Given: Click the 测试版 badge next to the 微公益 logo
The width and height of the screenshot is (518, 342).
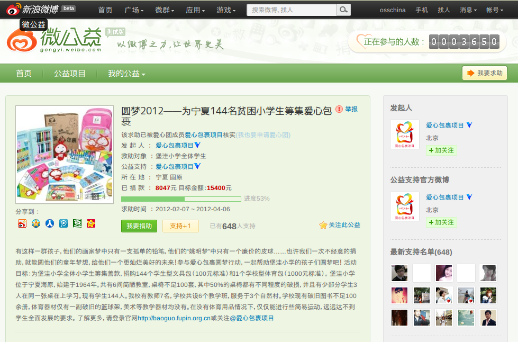Looking at the screenshot, I should pos(115,32).
